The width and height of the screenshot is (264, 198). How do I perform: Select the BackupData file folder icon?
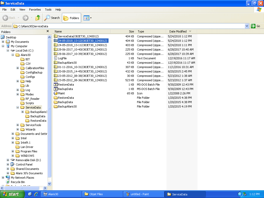(56, 102)
